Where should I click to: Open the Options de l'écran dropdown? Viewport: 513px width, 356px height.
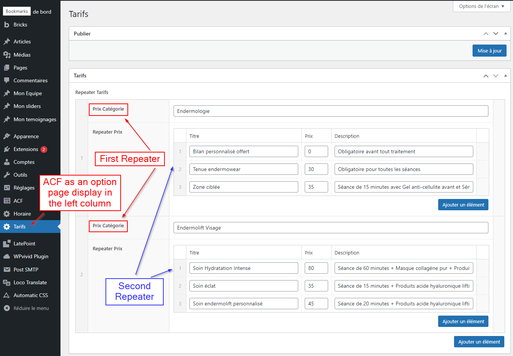click(481, 6)
